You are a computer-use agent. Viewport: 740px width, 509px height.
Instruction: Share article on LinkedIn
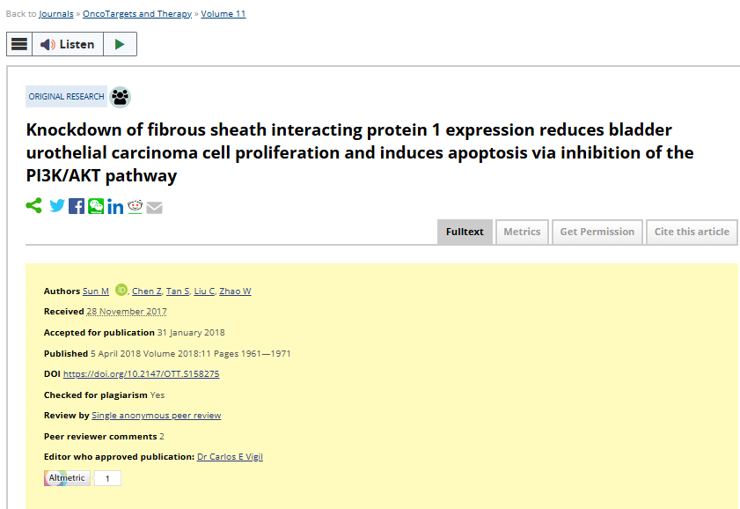[115, 207]
